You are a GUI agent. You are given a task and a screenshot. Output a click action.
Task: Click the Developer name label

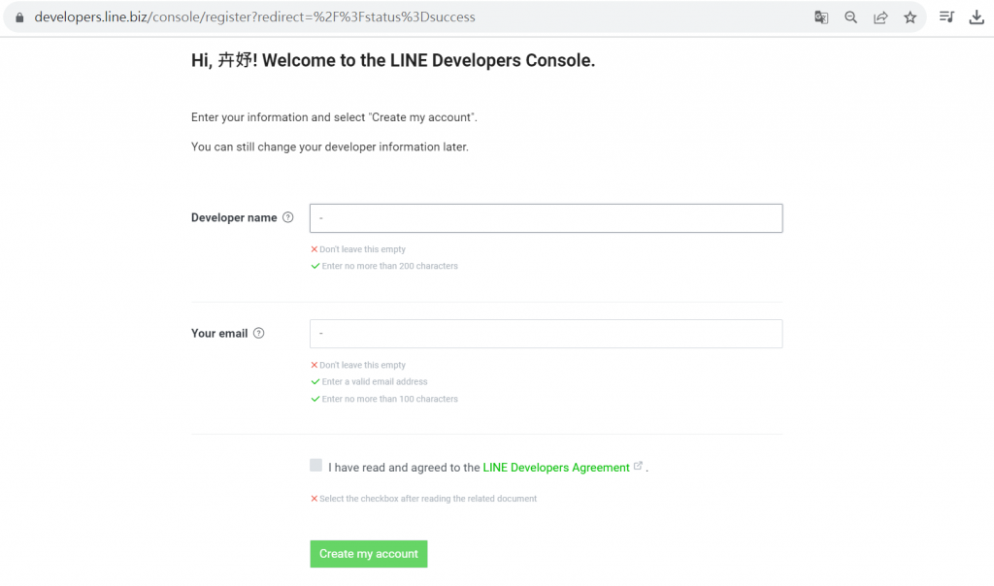(234, 218)
